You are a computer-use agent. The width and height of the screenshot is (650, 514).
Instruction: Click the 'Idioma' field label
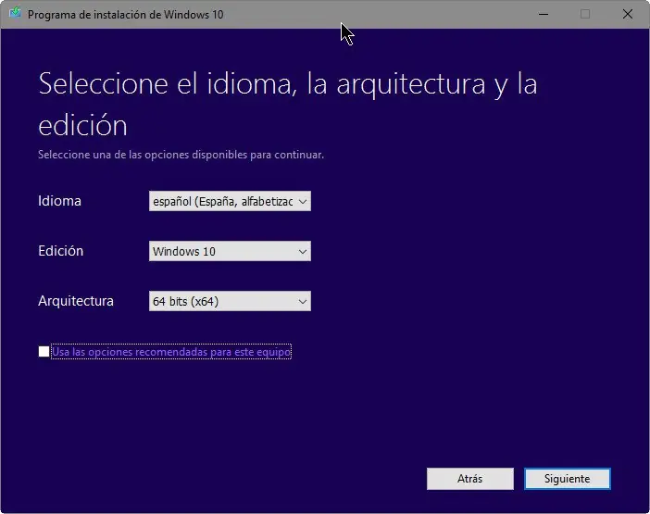click(59, 201)
